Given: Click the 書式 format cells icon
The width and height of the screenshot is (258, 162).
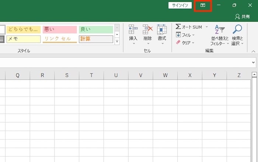Looking at the screenshot, I should [162, 29].
